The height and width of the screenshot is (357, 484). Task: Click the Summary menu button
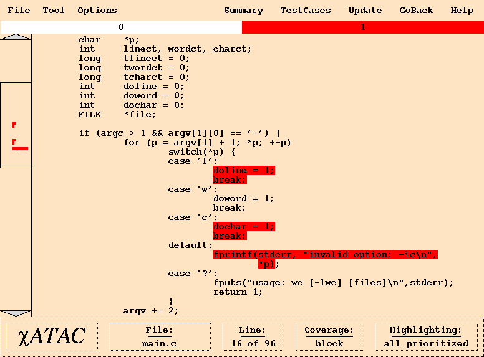coord(243,11)
